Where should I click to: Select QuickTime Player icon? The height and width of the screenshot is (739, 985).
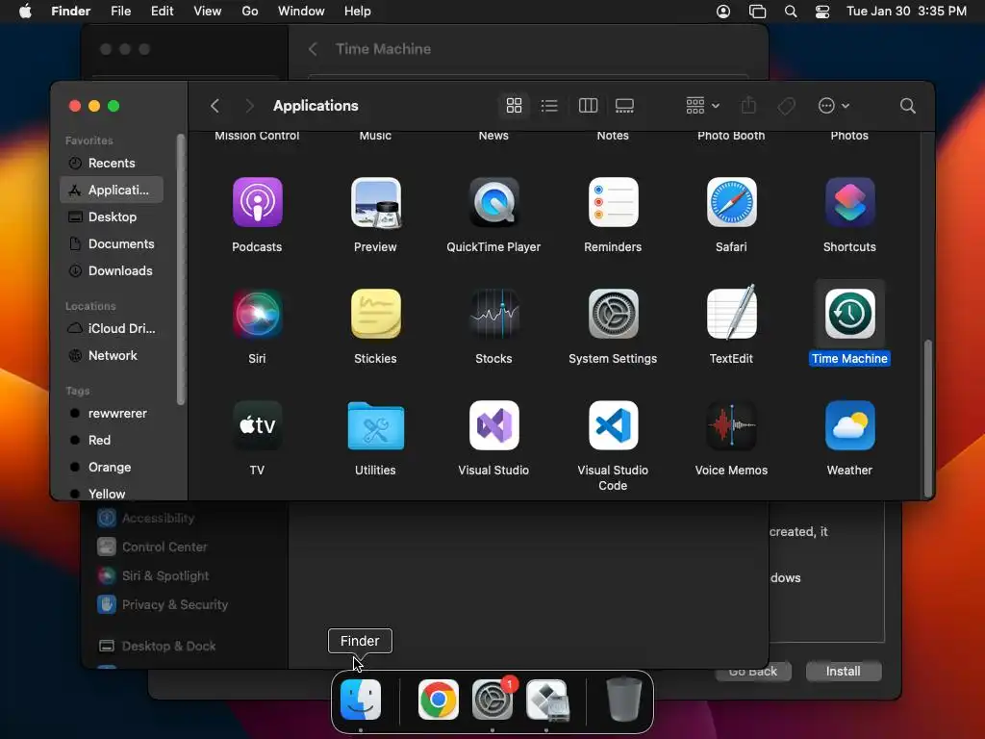(x=493, y=202)
